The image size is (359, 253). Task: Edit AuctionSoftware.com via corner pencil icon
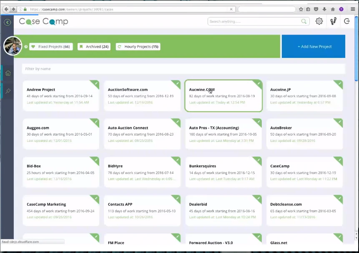coord(178,83)
